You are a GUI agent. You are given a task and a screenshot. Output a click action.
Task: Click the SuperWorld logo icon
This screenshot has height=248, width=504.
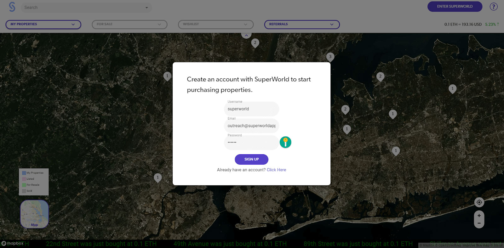[12, 7]
